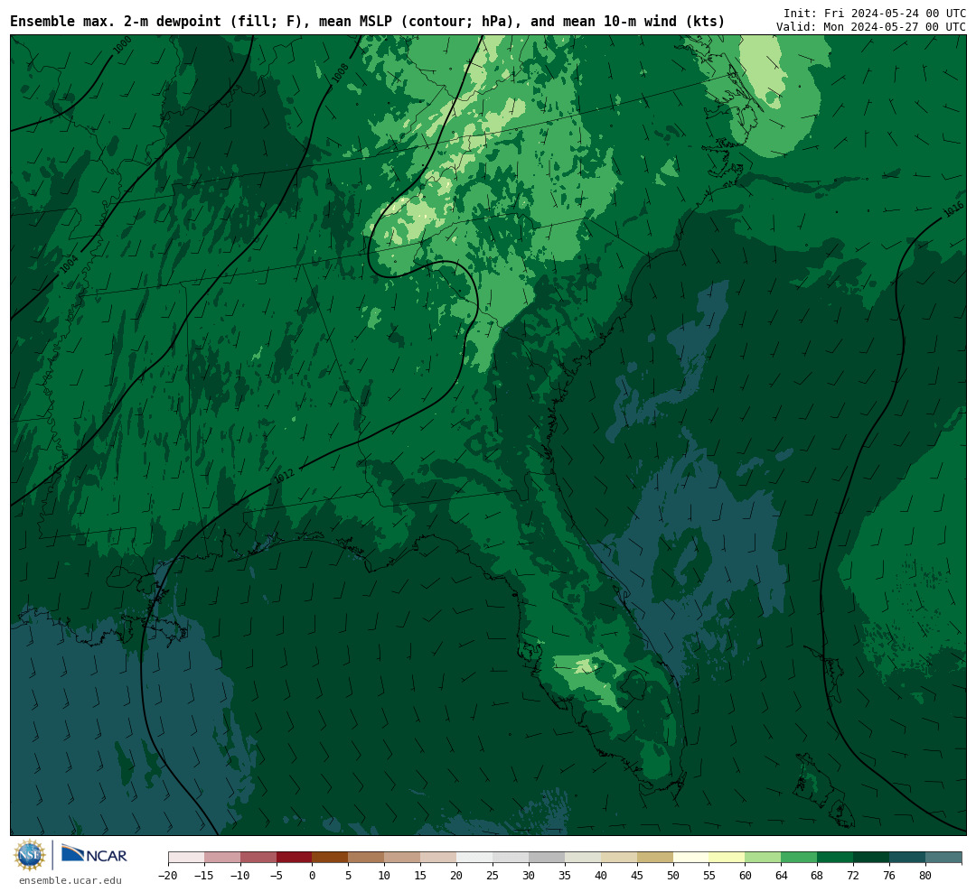Screen dimensions: 976x892
Task: Pick the colorbar swatch between 68 and 72
Action: click(x=836, y=858)
